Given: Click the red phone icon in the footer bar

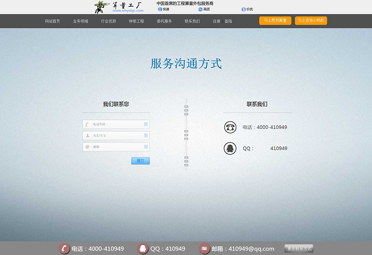Looking at the screenshot, I should 64,249.
